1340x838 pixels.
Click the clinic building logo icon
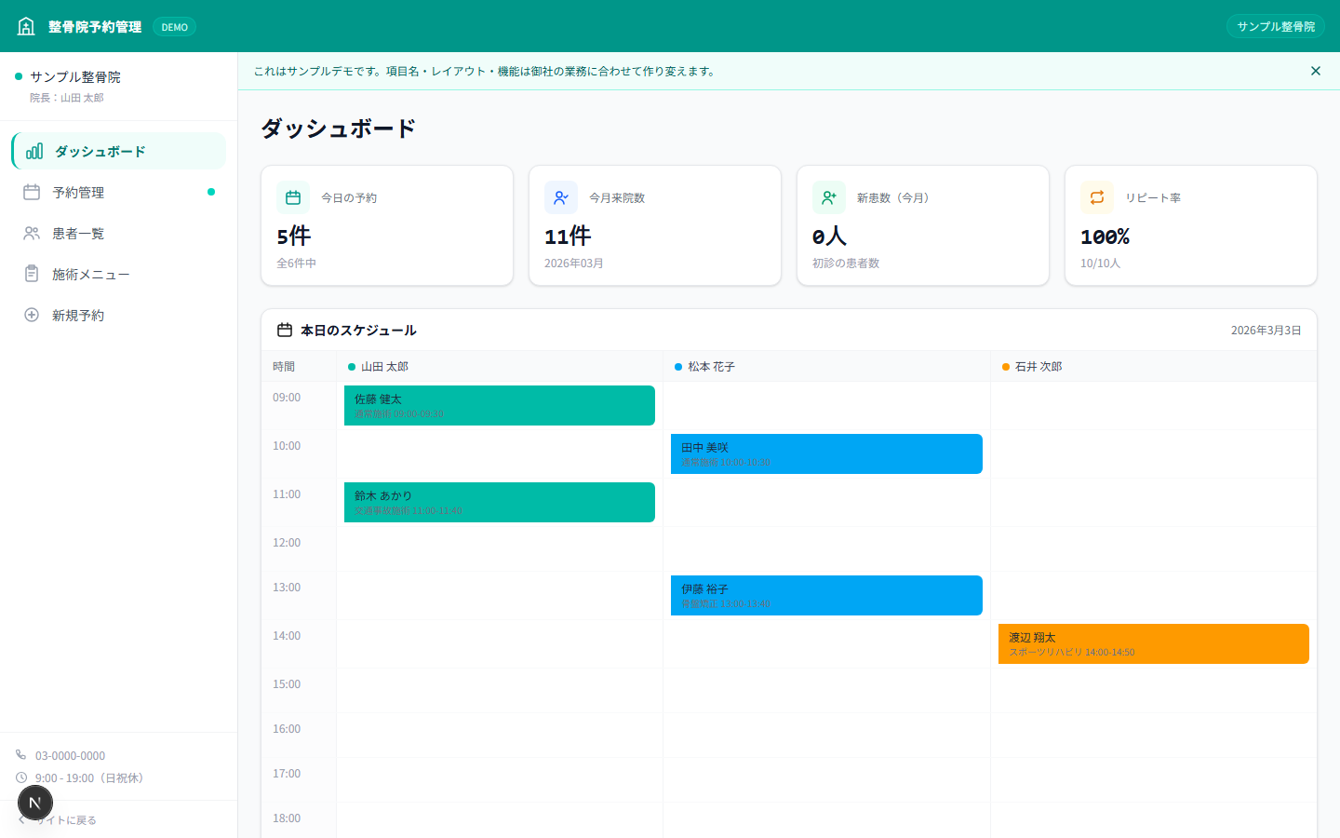click(26, 26)
